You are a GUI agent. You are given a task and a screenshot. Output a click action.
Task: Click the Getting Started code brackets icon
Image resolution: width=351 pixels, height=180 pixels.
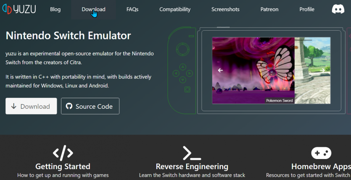(63, 153)
